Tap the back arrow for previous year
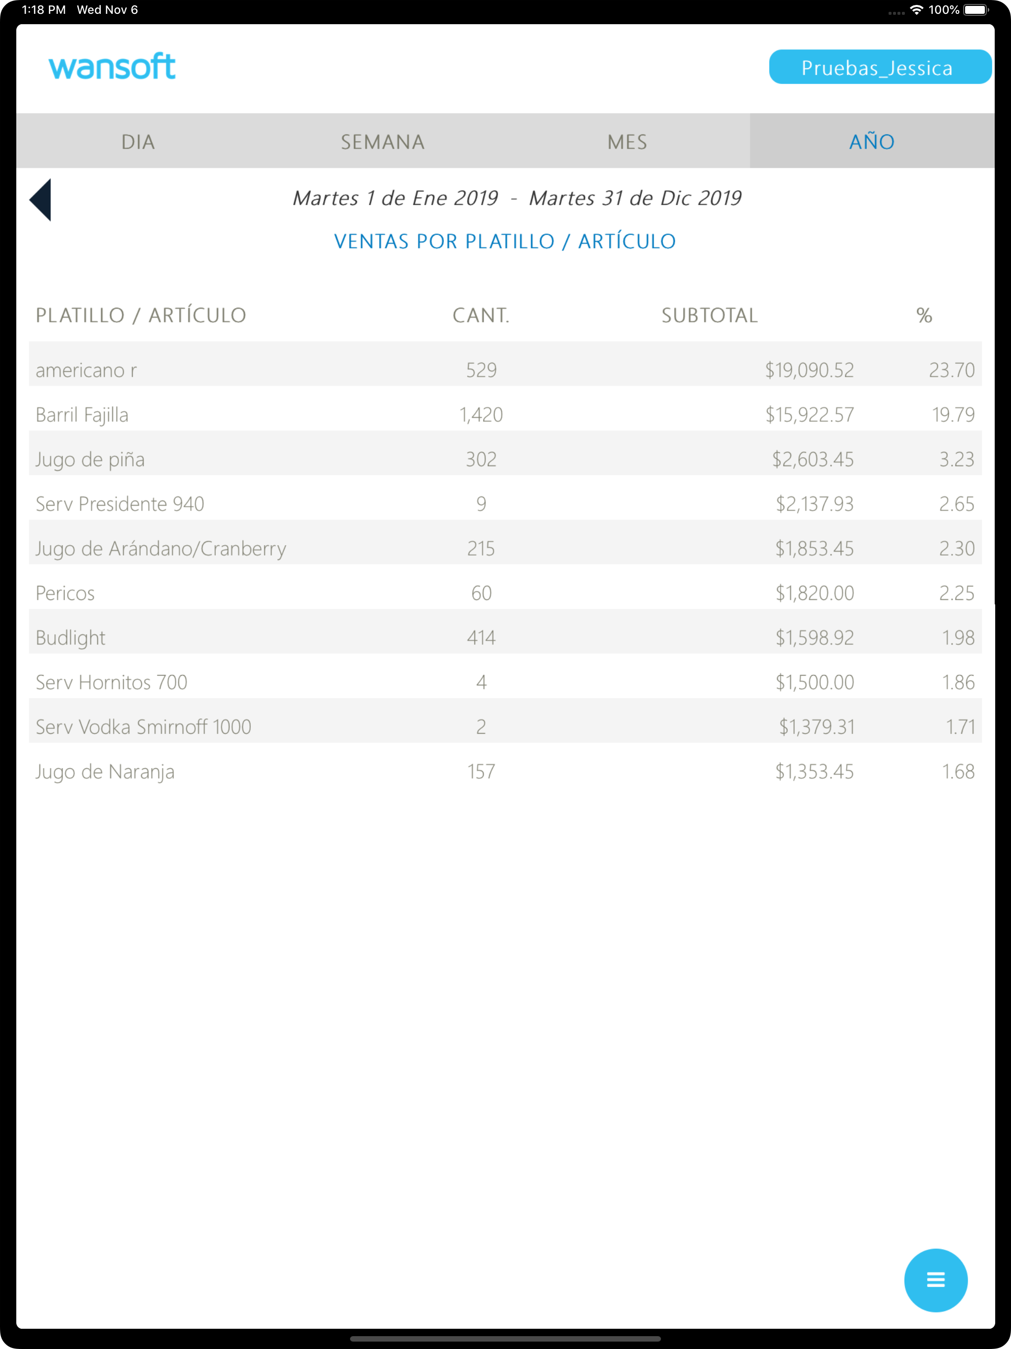Viewport: 1011px width, 1349px height. (40, 199)
